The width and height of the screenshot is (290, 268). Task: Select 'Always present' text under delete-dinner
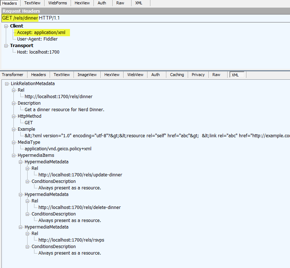coord(70,221)
